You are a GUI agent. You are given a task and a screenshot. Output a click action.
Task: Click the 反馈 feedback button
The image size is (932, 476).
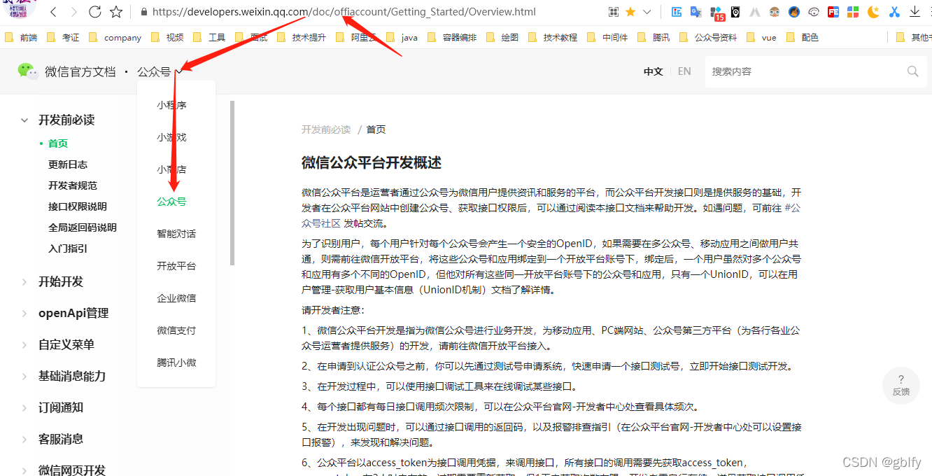click(901, 385)
